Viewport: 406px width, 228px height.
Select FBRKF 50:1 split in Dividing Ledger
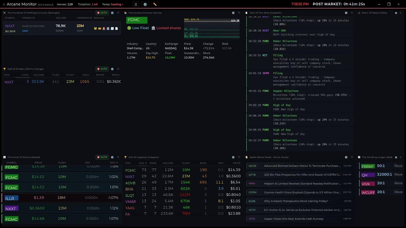tap(382, 166)
